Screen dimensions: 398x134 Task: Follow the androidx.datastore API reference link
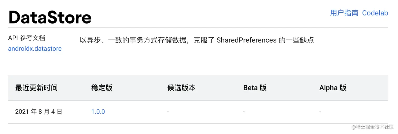pyautogui.click(x=35, y=49)
